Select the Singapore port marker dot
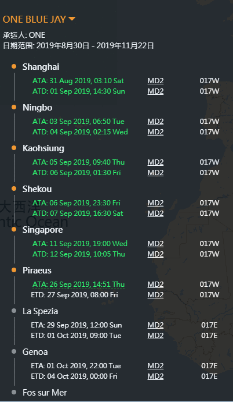This screenshot has height=402, width=233. 14,229
